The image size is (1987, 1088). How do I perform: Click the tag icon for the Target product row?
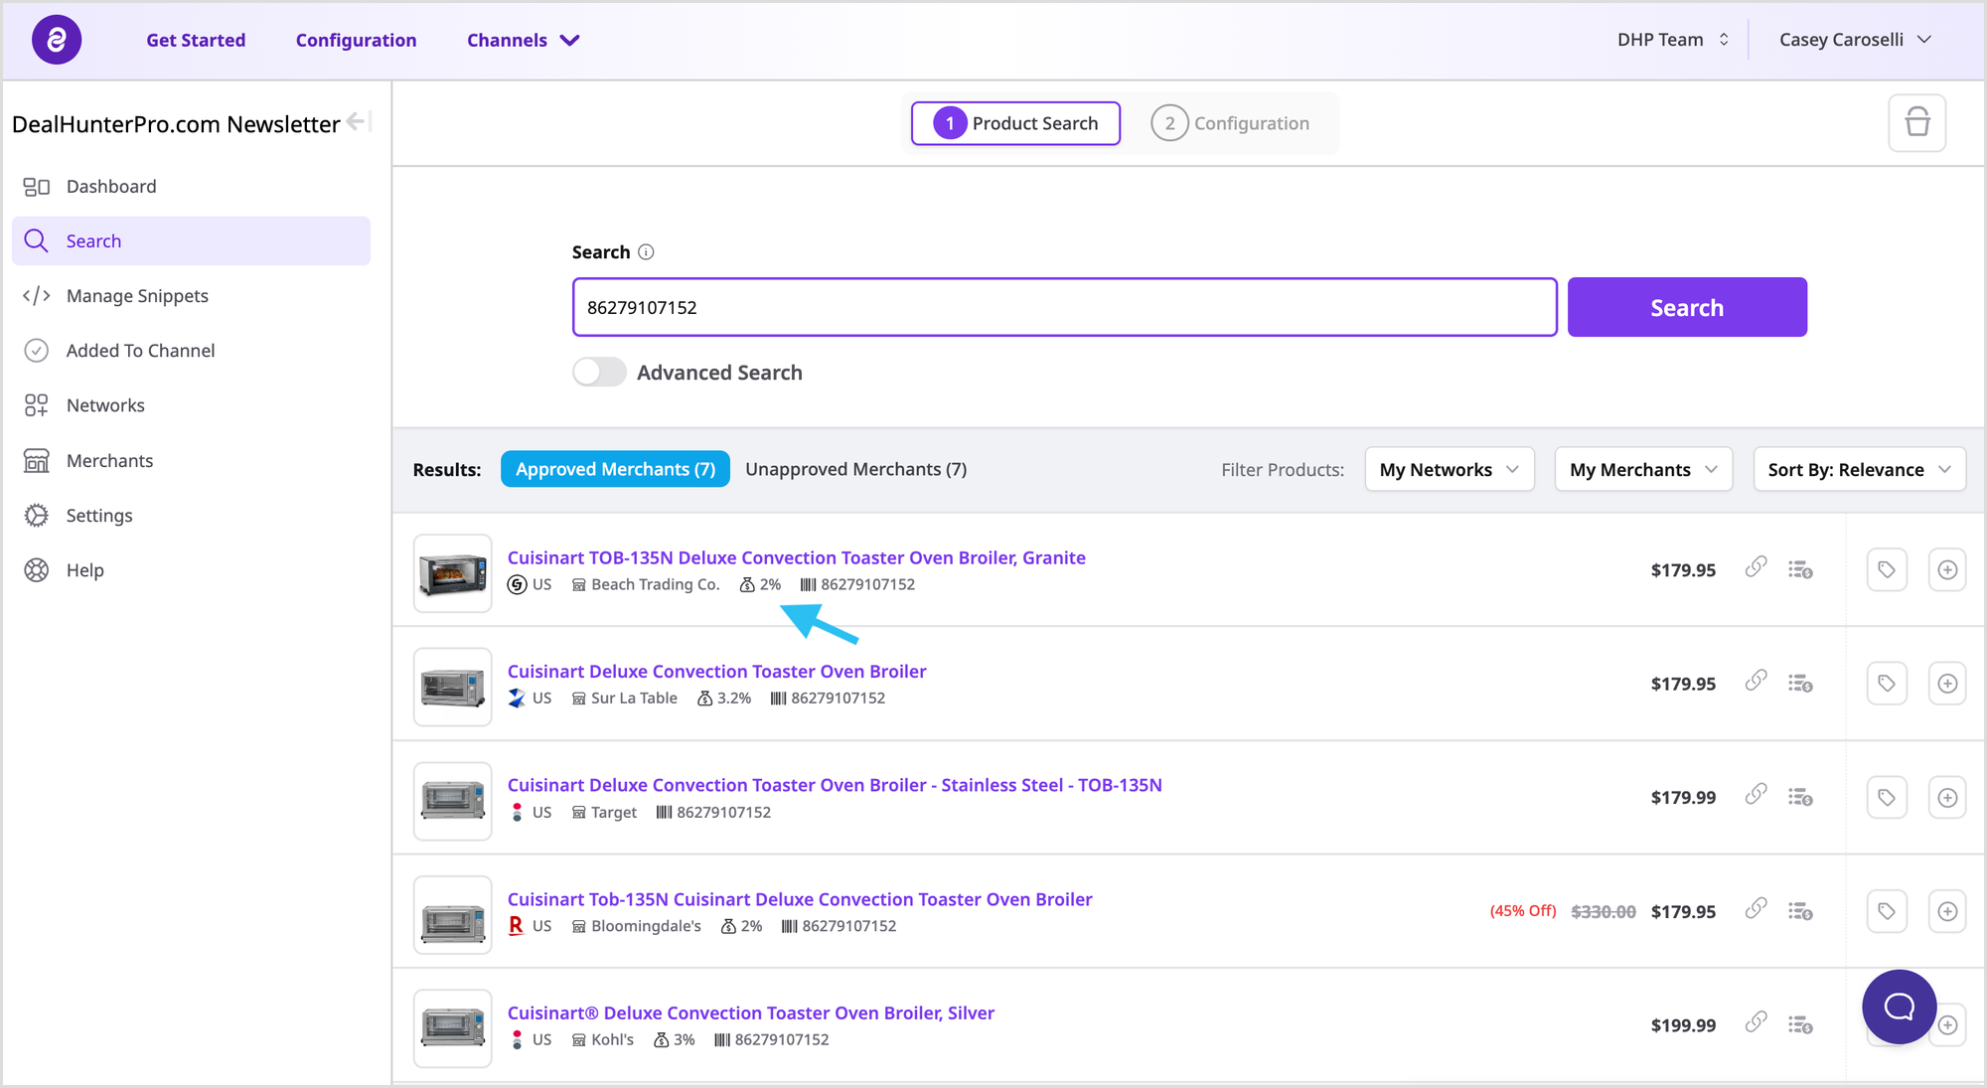(x=1886, y=798)
